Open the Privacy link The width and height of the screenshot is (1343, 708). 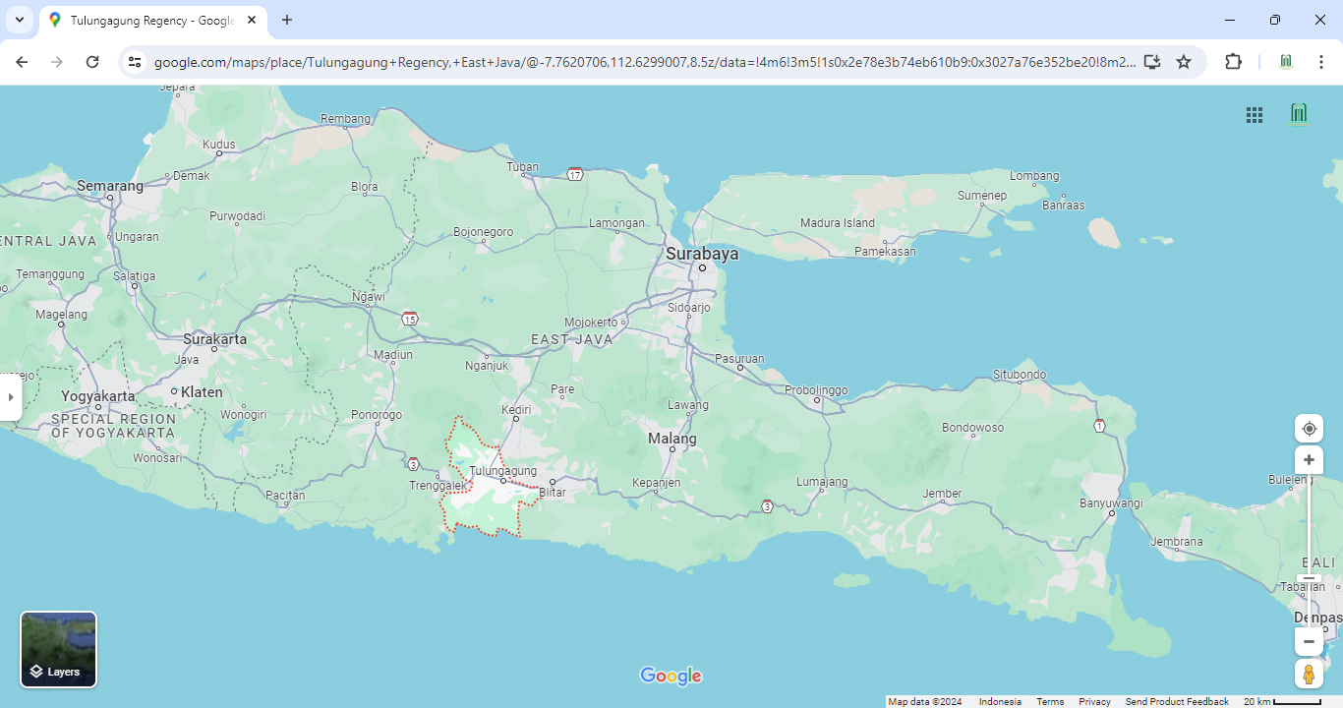(x=1094, y=701)
